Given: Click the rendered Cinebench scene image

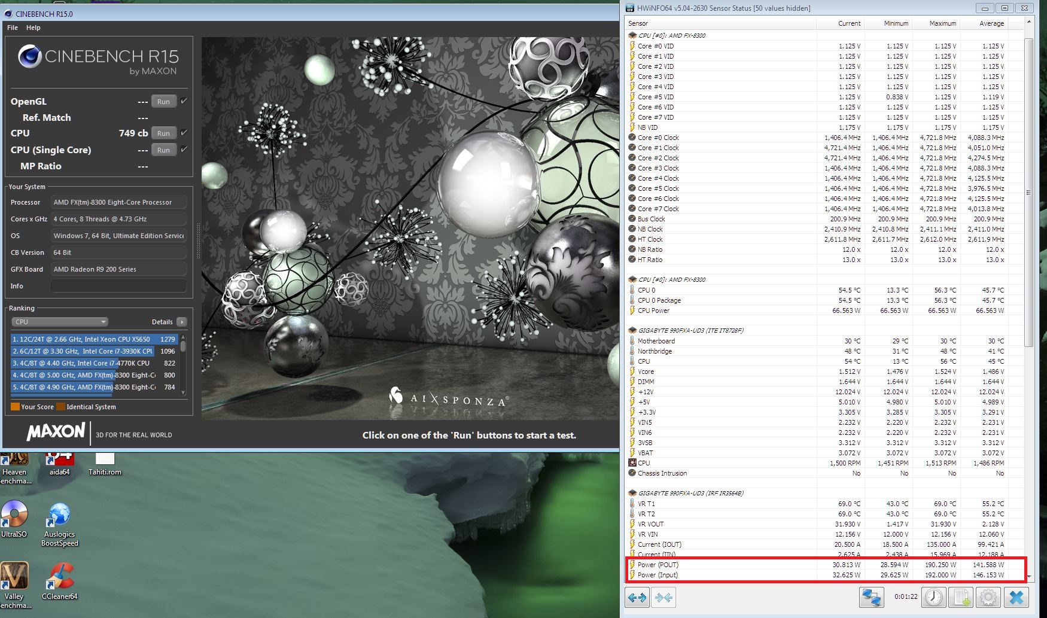Looking at the screenshot, I should click(x=410, y=228).
